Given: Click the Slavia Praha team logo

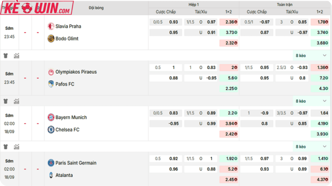Looking at the screenshot, I should click(51, 26).
